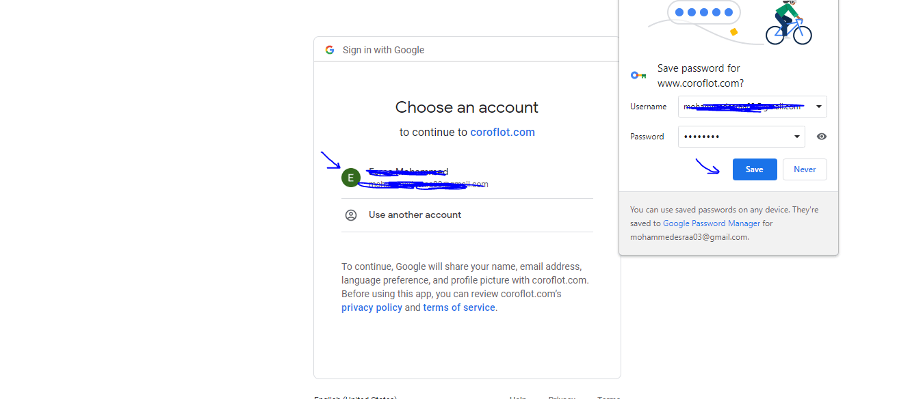Open the privacy policy link
This screenshot has width=923, height=399.
[372, 307]
